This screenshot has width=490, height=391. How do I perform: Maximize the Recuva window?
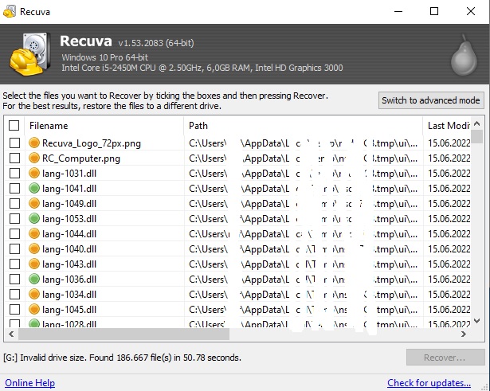click(434, 12)
